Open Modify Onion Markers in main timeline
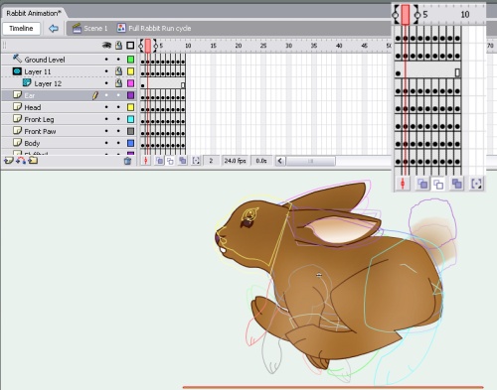 coord(196,161)
